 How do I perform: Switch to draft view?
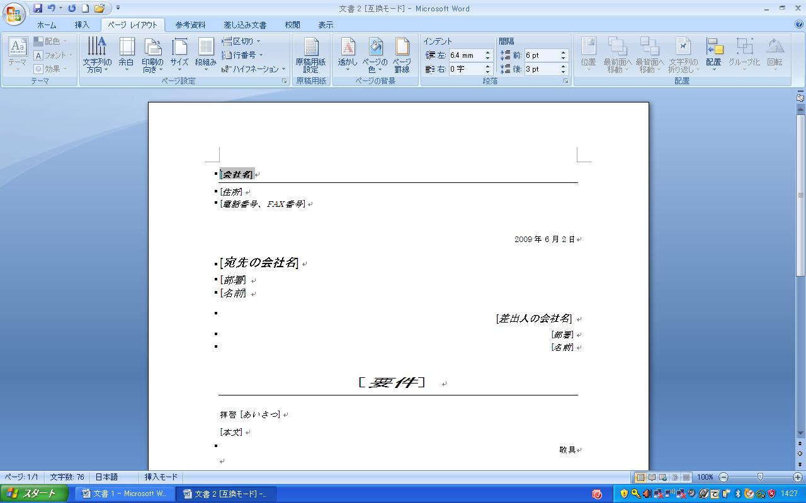[x=686, y=477]
